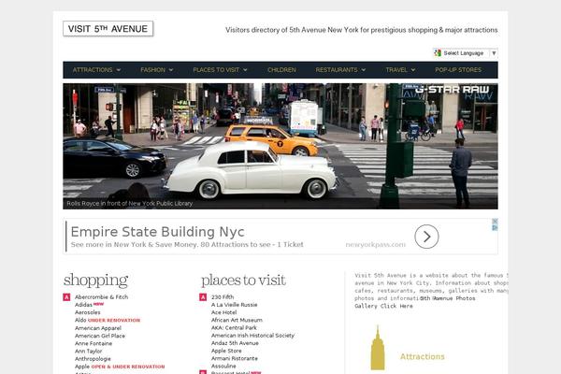This screenshot has width=561, height=374.
Task: Open AKA: Central Park link
Action: pos(234,328)
